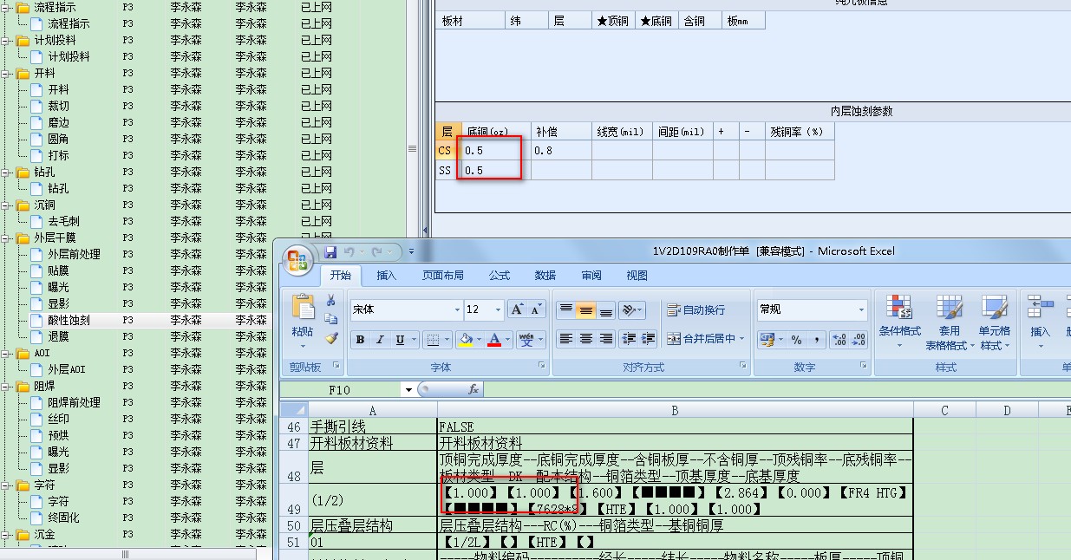Click the fx insert function icon
The height and width of the screenshot is (560, 1071).
coord(473,390)
